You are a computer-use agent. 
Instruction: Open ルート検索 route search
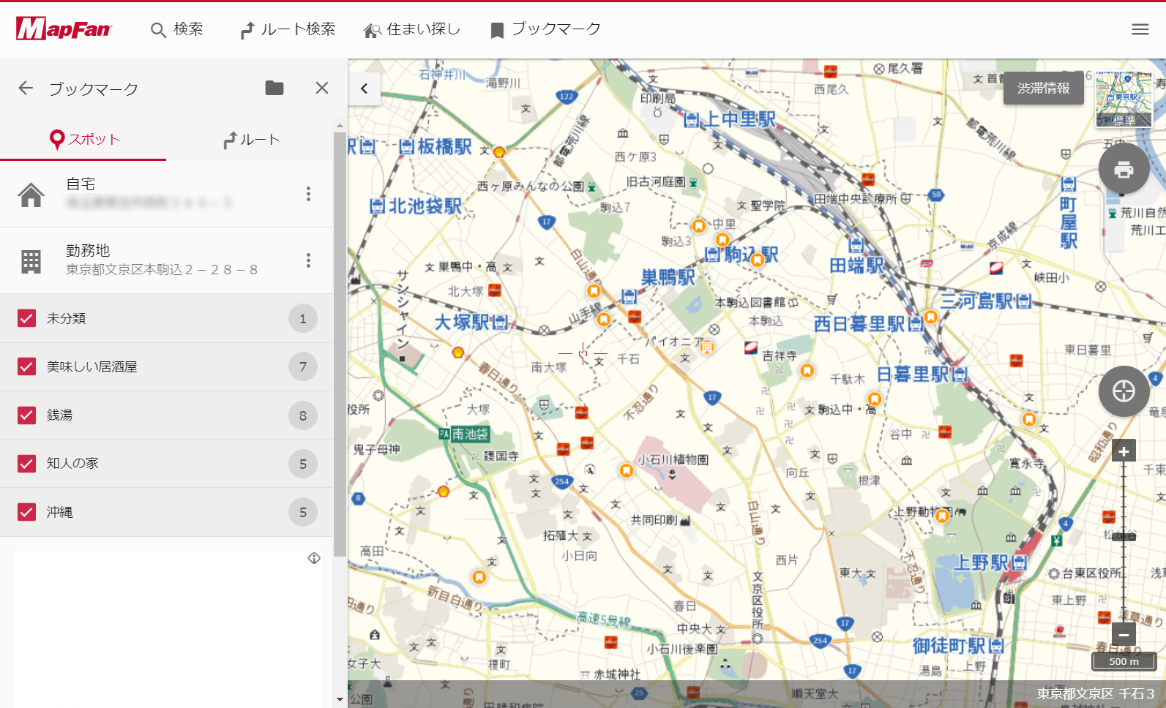[288, 29]
